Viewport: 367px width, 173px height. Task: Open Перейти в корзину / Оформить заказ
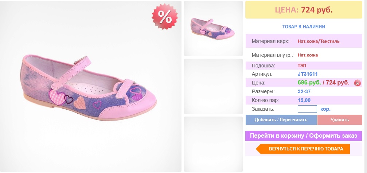coord(304,136)
